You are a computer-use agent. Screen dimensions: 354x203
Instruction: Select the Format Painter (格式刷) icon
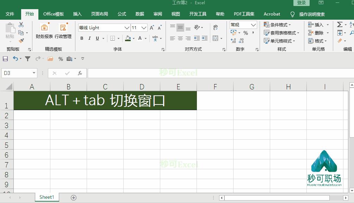click(x=21, y=40)
